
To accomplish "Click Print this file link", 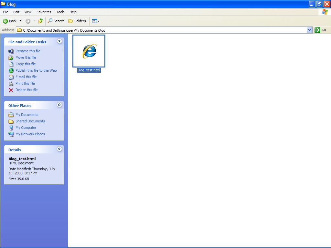I will pos(25,83).
